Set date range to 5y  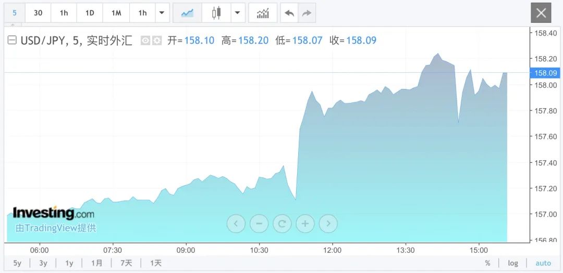coord(17,263)
